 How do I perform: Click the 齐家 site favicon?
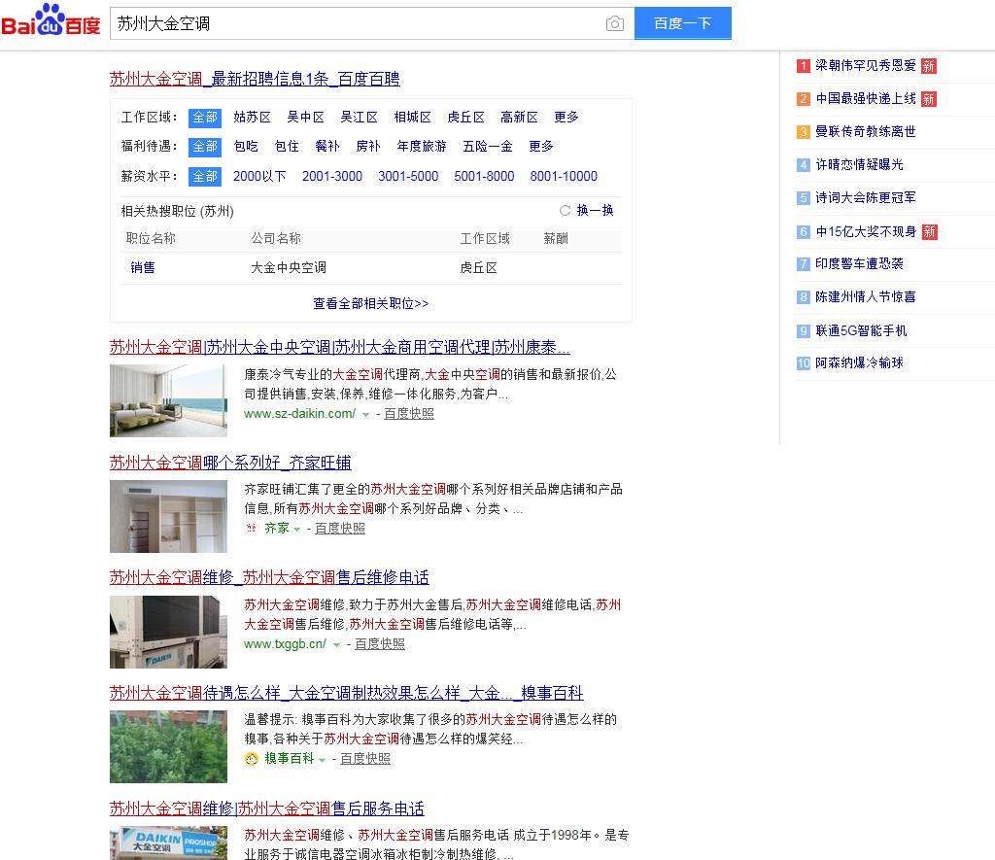click(252, 528)
